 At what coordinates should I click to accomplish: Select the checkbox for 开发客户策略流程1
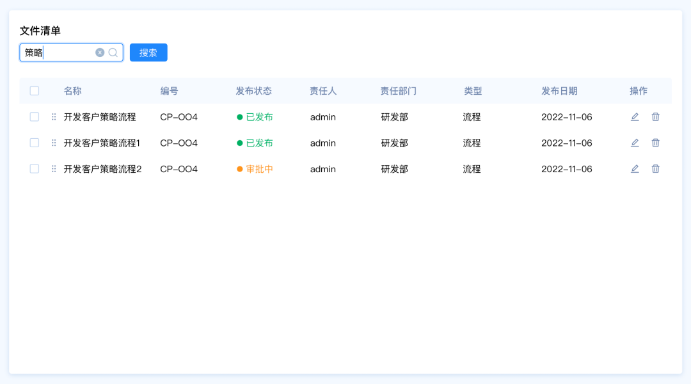(x=35, y=143)
